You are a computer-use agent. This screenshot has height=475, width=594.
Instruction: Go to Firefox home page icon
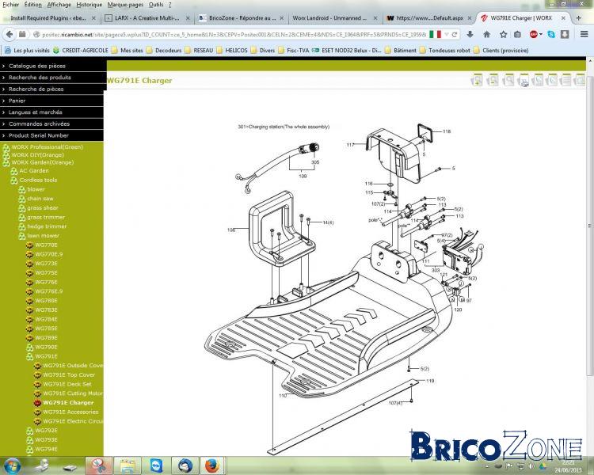(x=487, y=35)
